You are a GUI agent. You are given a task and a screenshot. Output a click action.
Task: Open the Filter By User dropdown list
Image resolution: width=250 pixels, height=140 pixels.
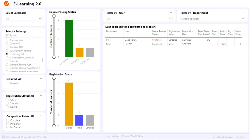coord(139,19)
